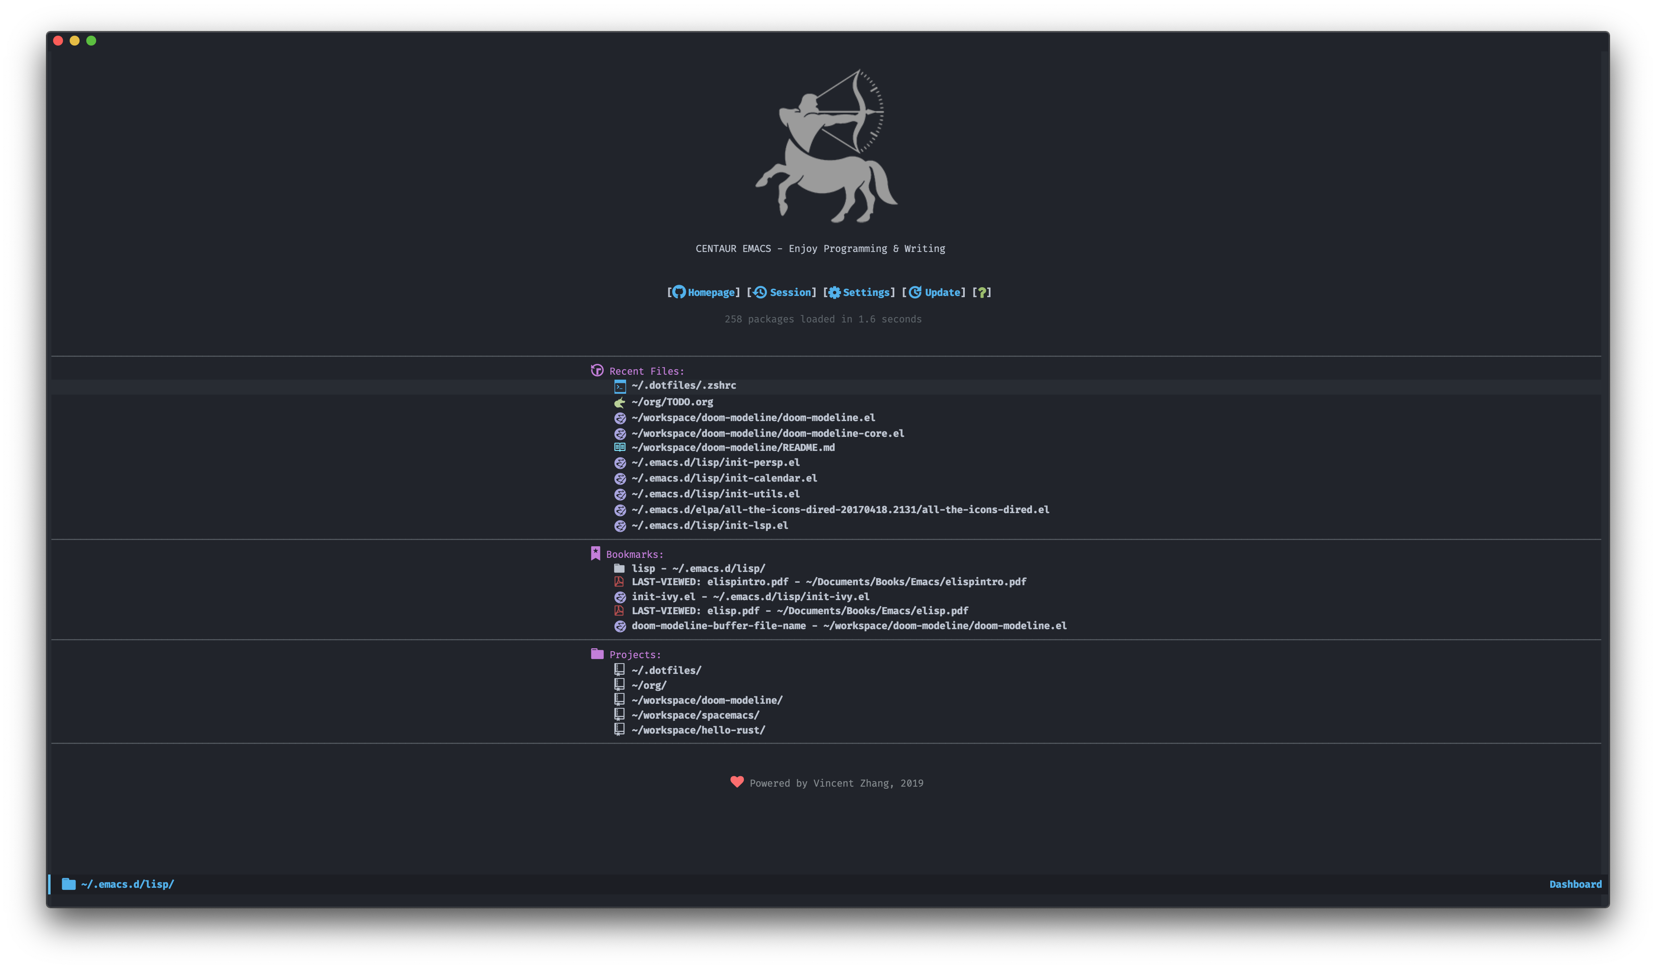Viewport: 1656px width, 969px height.
Task: Click the GitHub icon beside Homepage
Action: (680, 292)
